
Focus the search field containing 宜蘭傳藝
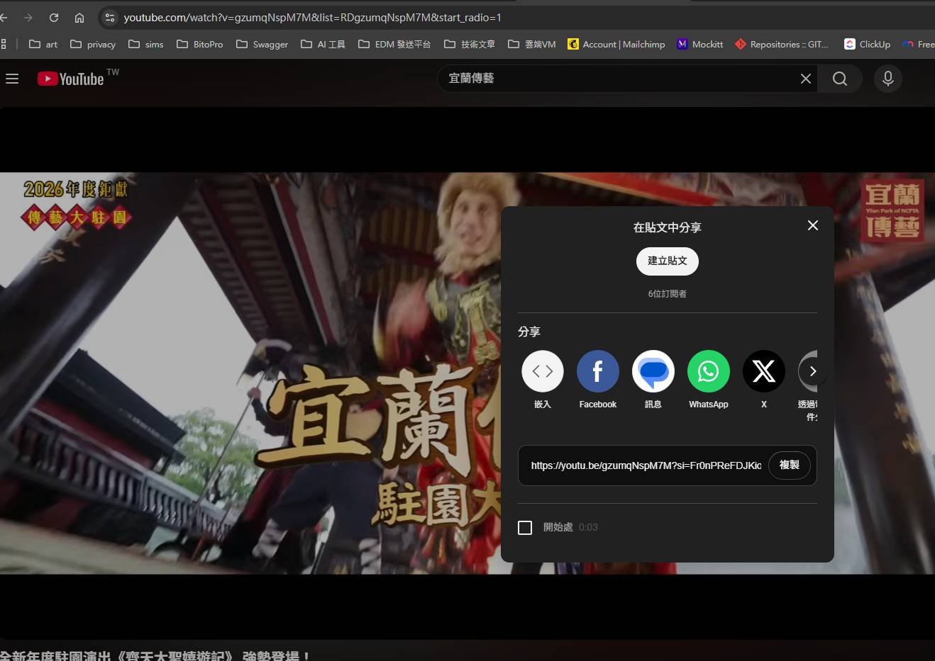(x=621, y=79)
